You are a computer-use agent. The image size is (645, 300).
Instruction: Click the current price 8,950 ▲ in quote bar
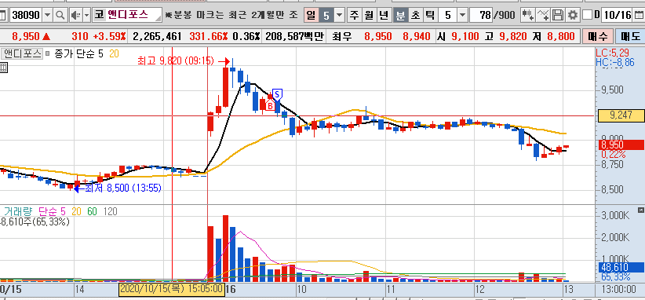click(31, 36)
